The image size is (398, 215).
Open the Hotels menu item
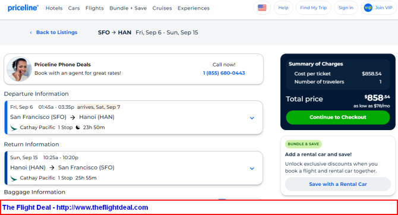point(54,8)
